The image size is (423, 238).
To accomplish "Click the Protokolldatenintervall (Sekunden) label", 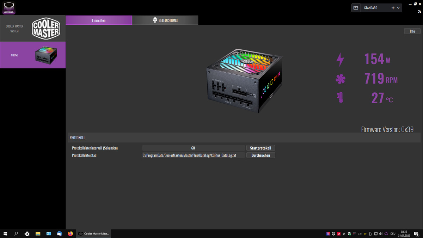I will pyautogui.click(x=95, y=148).
